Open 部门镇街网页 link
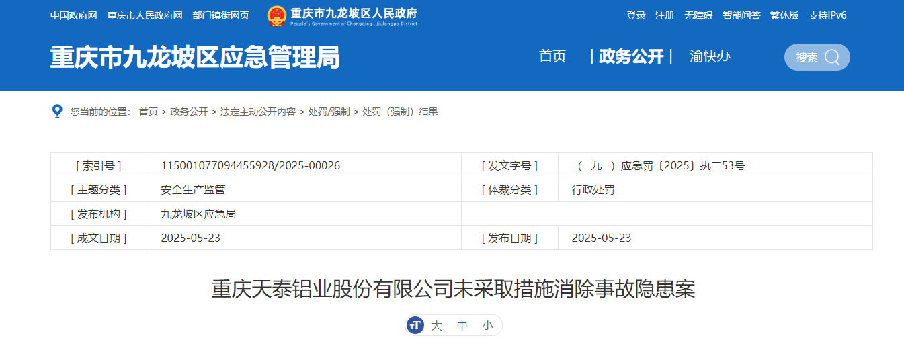 tap(220, 15)
